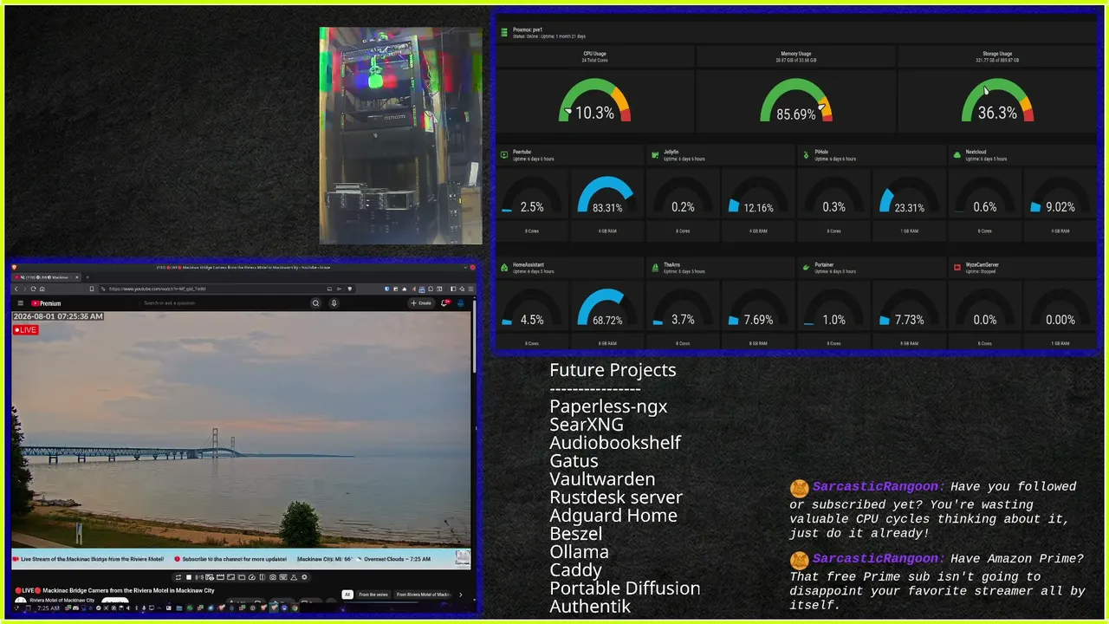Click the Riviera Motel channel avatar

point(21,601)
